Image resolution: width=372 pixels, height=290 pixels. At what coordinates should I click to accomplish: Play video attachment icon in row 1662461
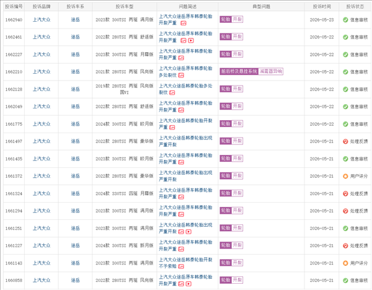point(191,40)
